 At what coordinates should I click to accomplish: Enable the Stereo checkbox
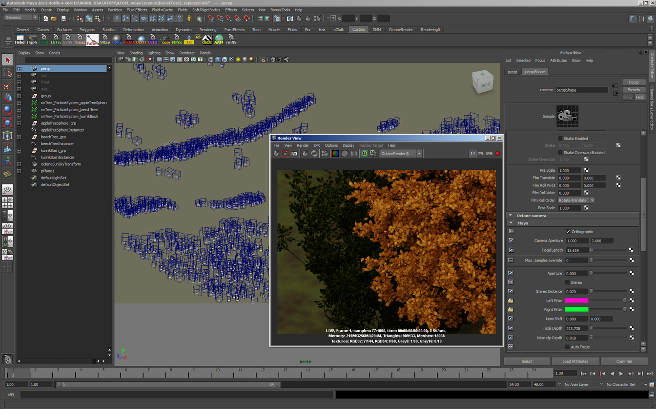click(567, 282)
